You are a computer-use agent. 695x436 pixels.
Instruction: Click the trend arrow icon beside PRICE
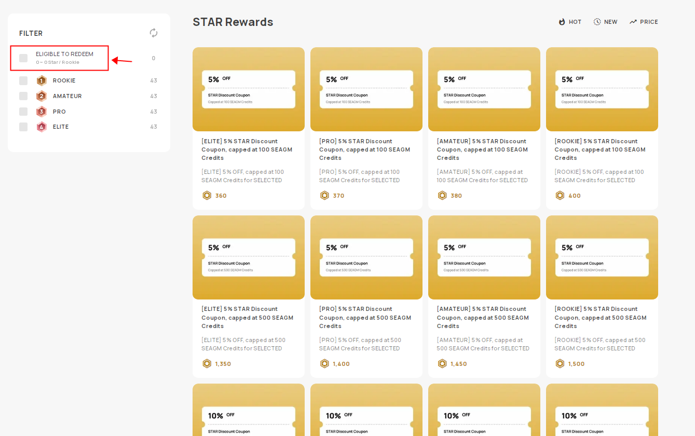[633, 22]
